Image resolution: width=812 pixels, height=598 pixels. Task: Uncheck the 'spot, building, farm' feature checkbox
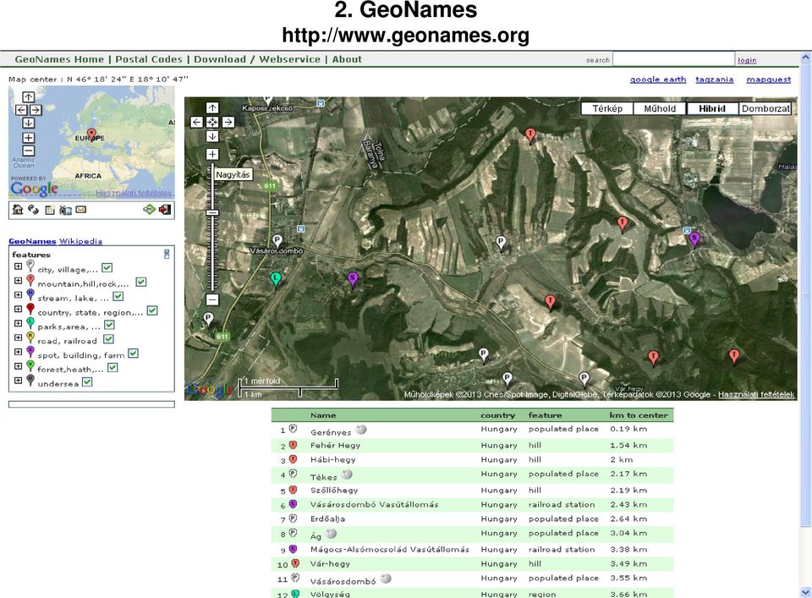133,353
